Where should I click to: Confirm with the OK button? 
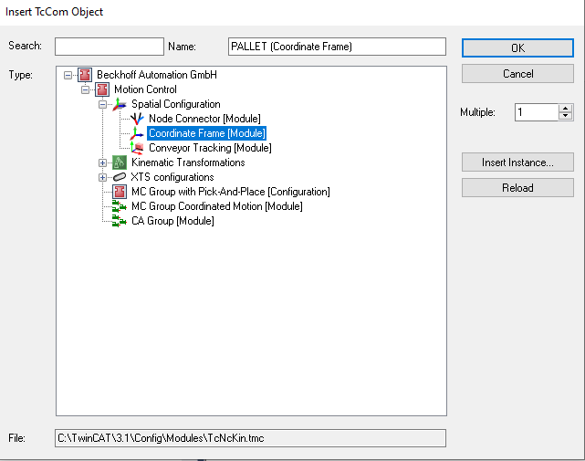pos(517,47)
